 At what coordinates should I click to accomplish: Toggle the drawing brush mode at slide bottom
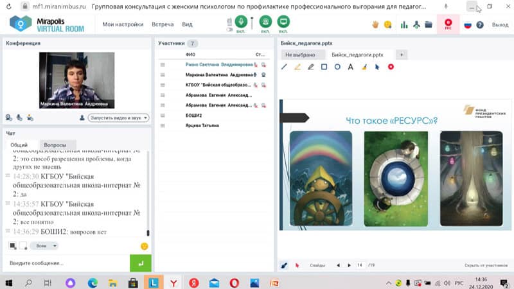click(x=284, y=265)
